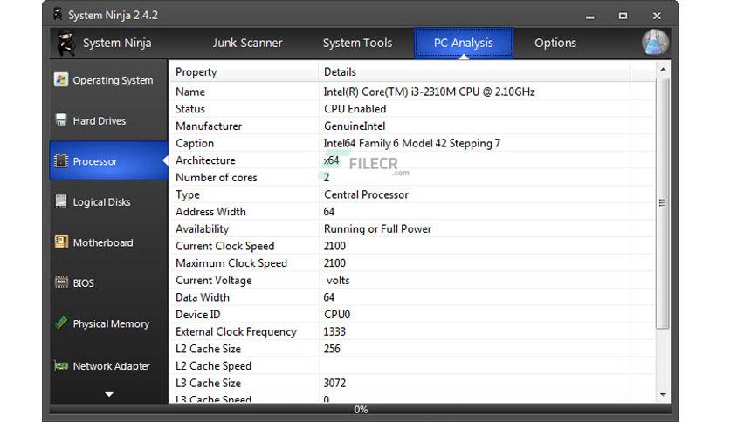Select the Maximum Clock Speed row
Viewport: 730px width, 422px height.
tap(412, 263)
